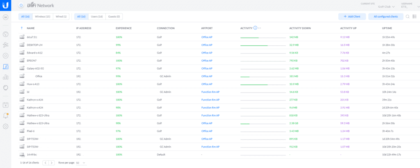Click the Activity column info icon

[x=255, y=28]
